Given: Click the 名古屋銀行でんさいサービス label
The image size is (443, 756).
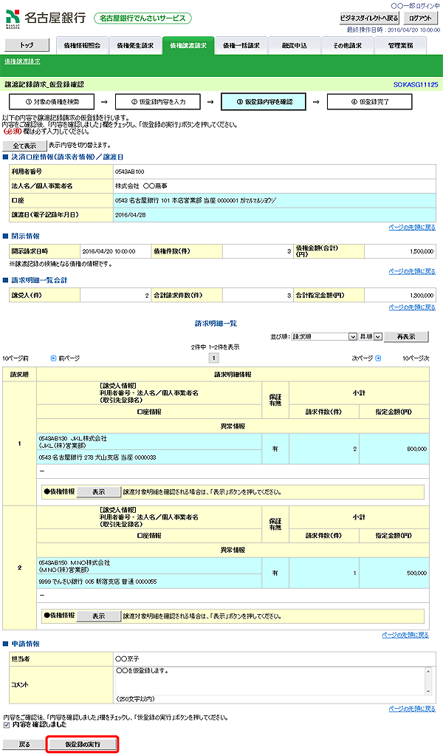Looking at the screenshot, I should [142, 18].
